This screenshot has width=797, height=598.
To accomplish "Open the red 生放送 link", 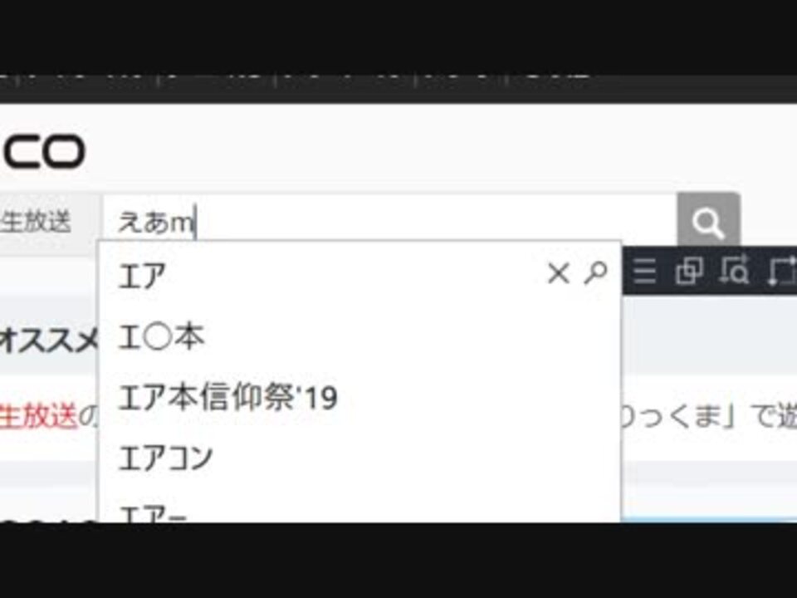I will click(x=38, y=415).
